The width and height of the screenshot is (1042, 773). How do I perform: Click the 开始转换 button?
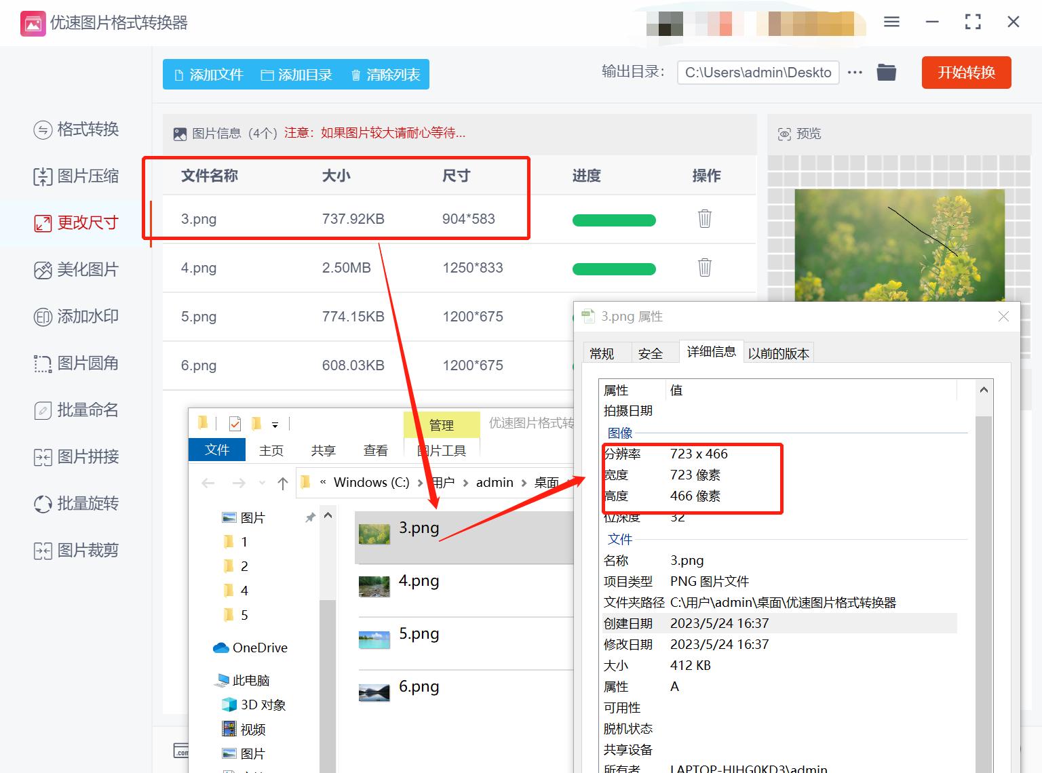tap(966, 73)
